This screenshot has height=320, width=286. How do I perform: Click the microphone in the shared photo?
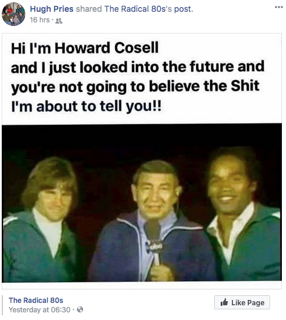click(x=154, y=241)
